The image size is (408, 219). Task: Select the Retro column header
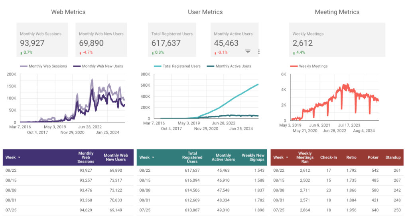(351, 157)
